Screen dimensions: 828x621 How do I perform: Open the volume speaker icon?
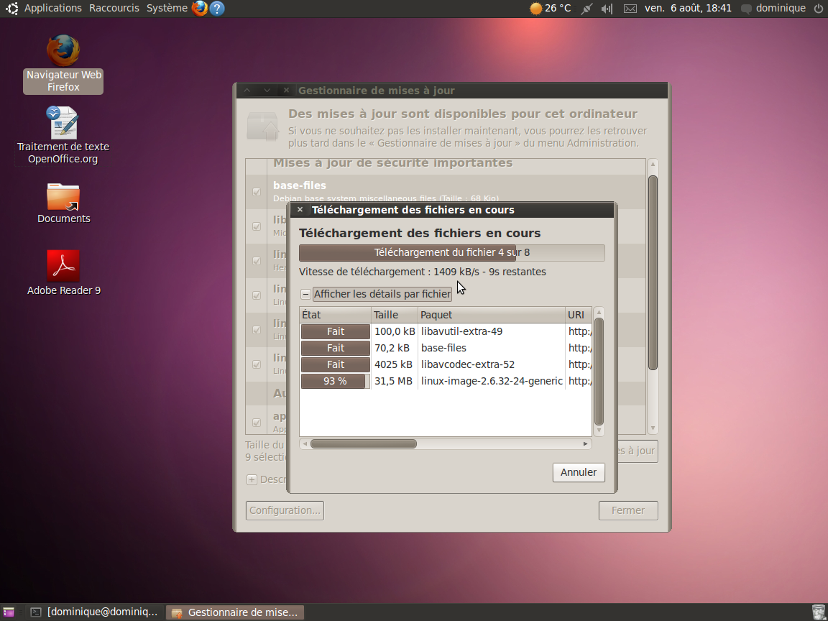607,9
